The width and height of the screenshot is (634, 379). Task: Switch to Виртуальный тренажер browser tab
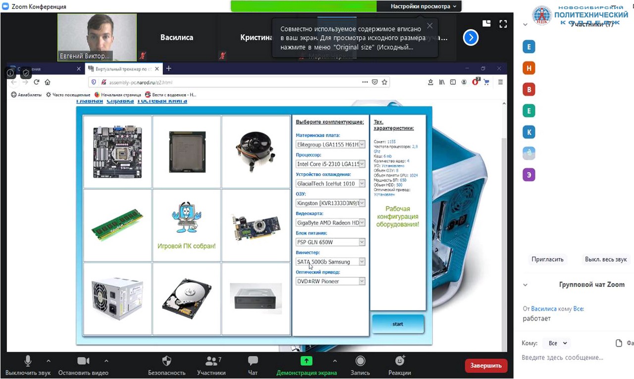pyautogui.click(x=123, y=69)
